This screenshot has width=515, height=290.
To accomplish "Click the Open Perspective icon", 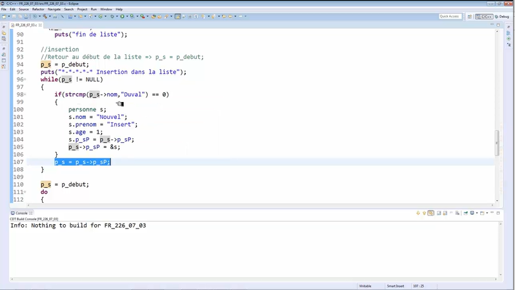I will click(470, 17).
